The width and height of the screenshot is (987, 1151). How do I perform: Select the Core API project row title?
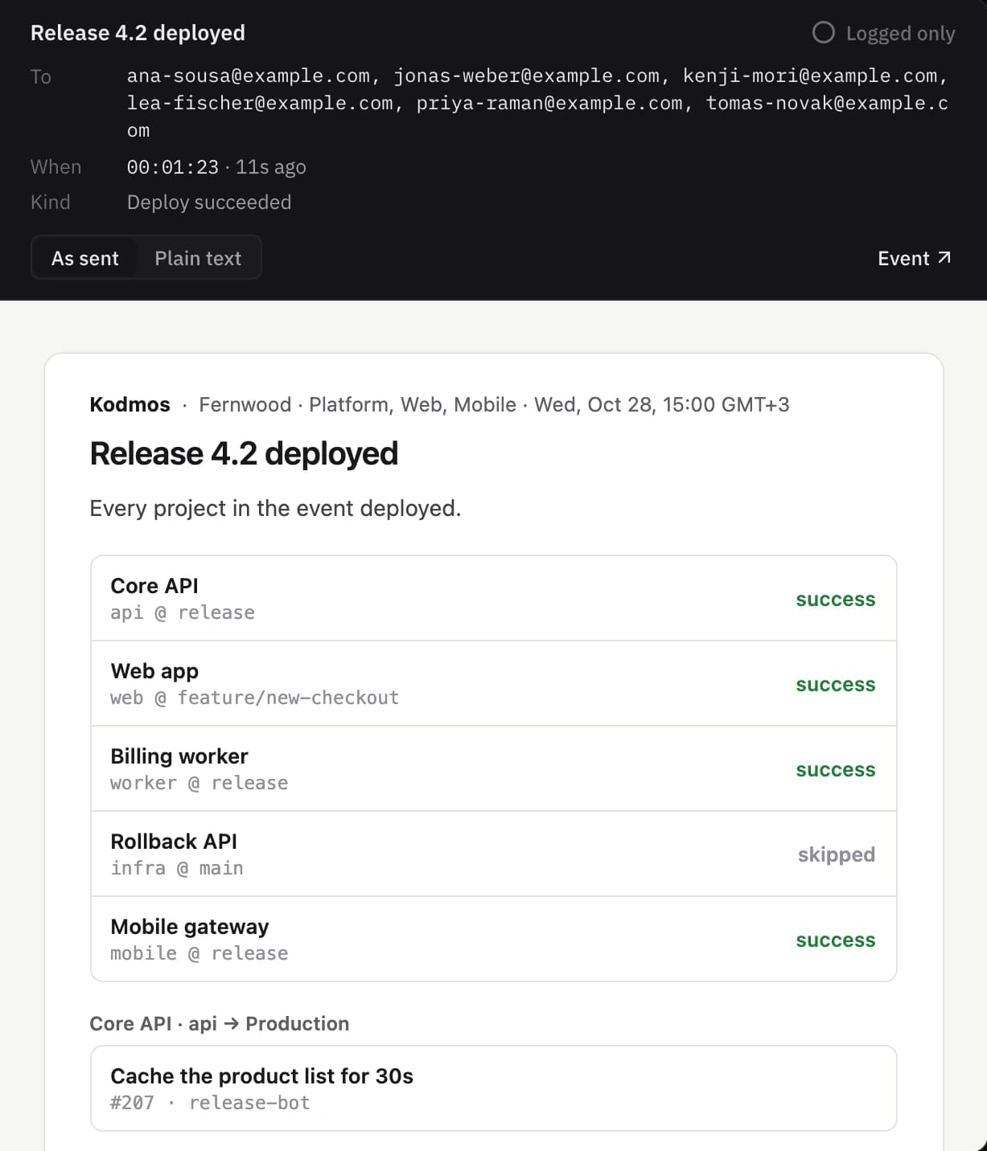coord(154,586)
